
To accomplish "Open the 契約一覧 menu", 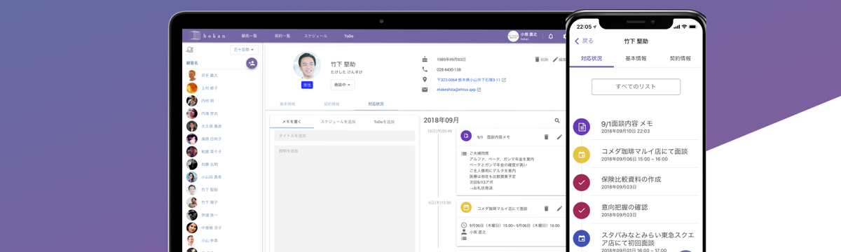I will 282,36.
